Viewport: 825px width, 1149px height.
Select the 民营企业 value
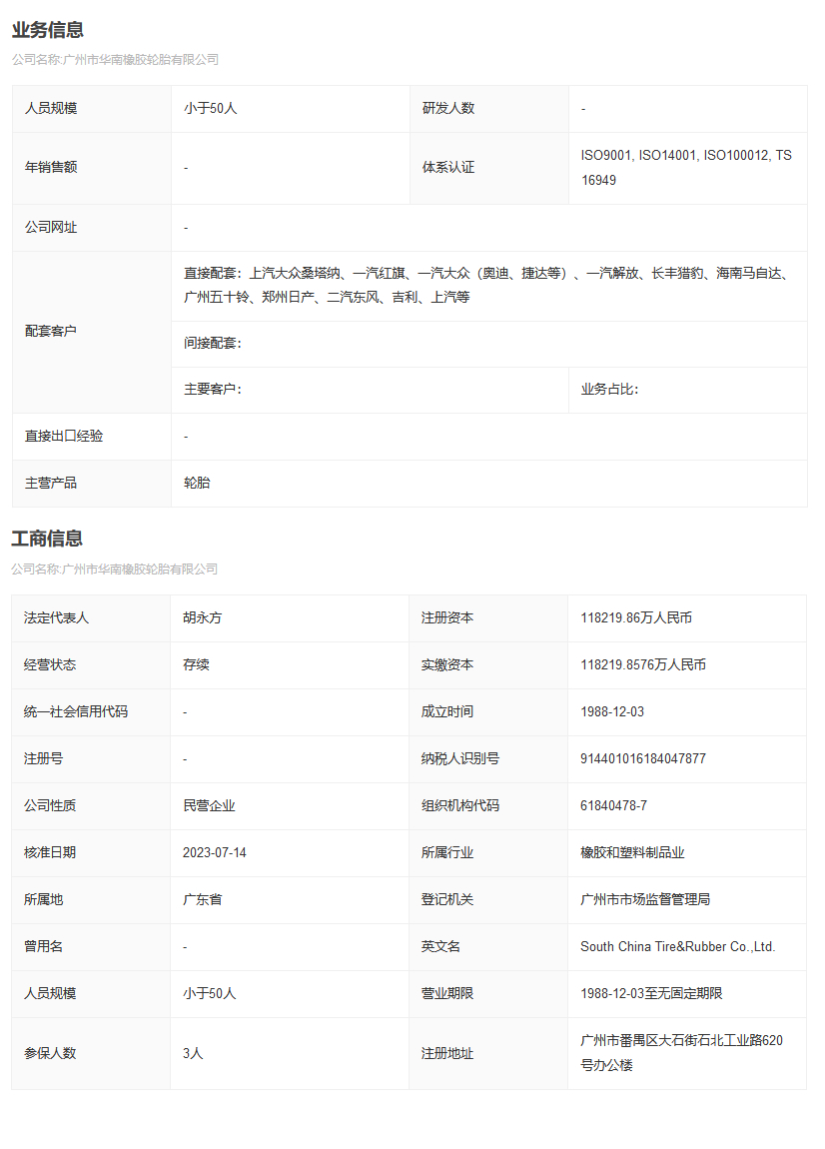[210, 805]
